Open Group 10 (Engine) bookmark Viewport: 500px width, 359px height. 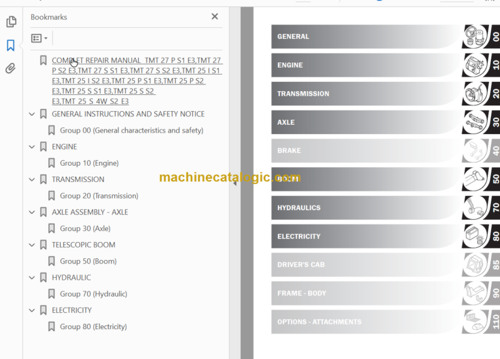(89, 163)
